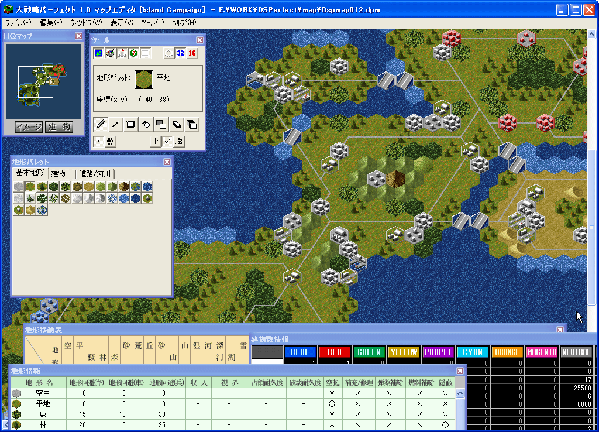Pick the plain sand colored terrain tile
Viewport: 599px width, 432px height.
[89, 187]
